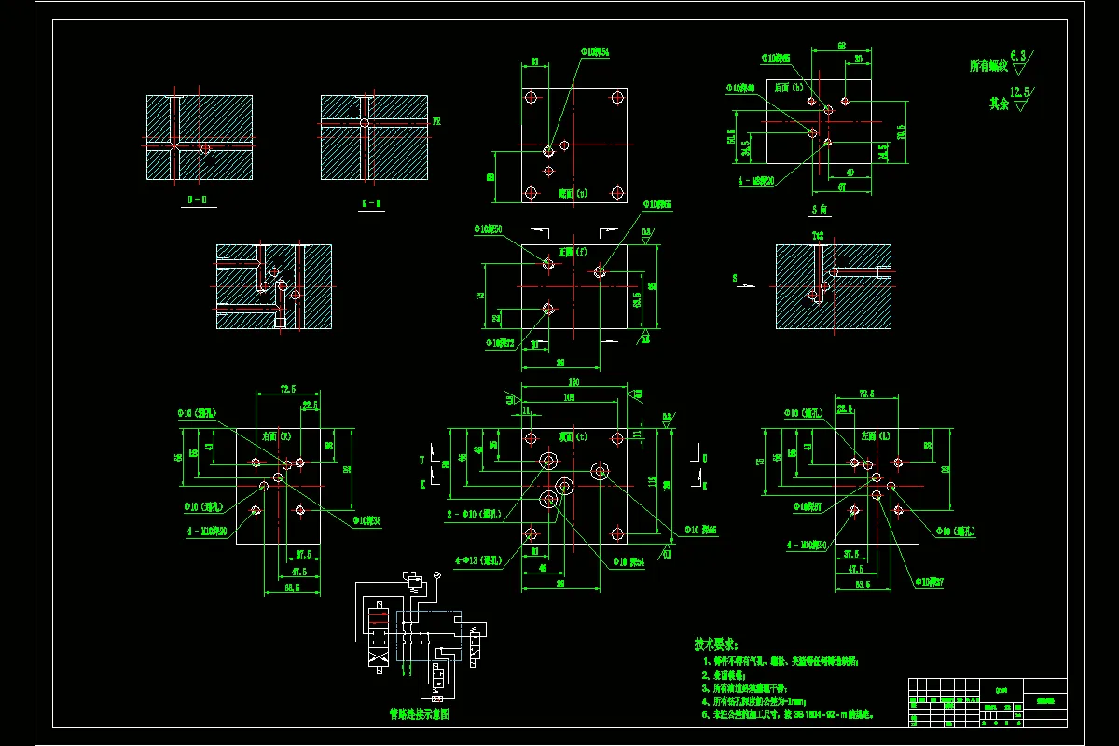Click the "顶面 (t)" view label
The image size is (1119, 746).
point(573,435)
